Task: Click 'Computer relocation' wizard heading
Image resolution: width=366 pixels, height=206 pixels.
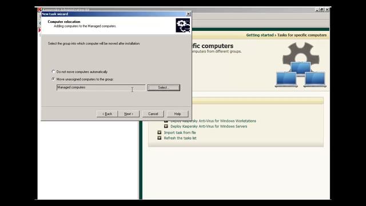Action: pos(64,22)
